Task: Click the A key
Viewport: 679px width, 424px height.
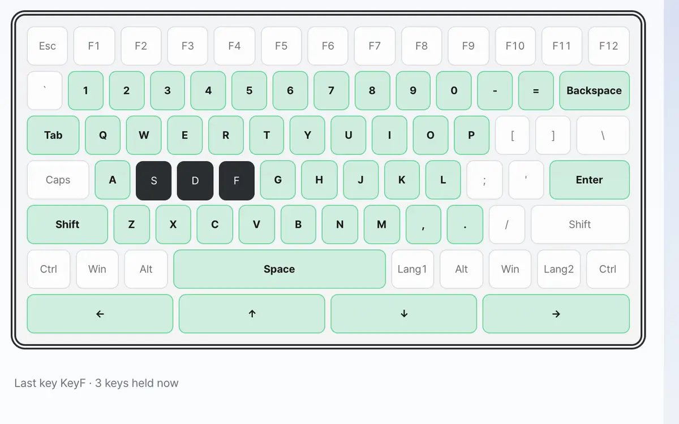Action: tap(113, 180)
